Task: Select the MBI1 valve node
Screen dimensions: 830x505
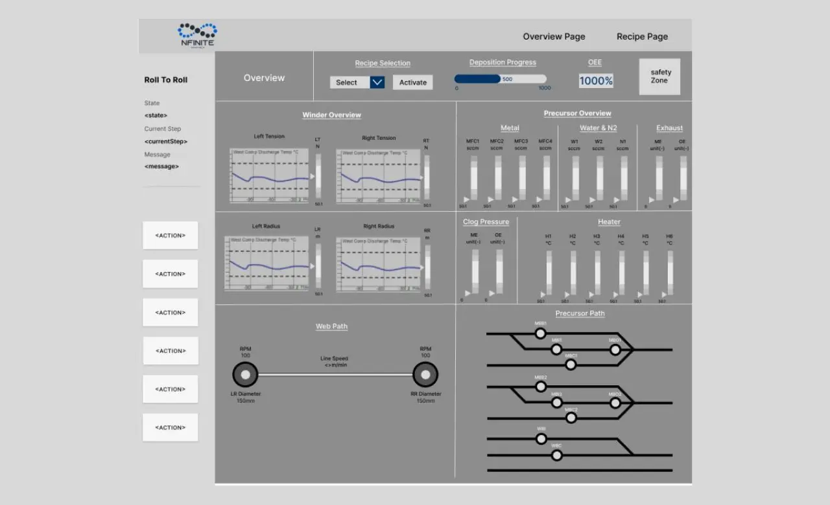Action: point(556,350)
